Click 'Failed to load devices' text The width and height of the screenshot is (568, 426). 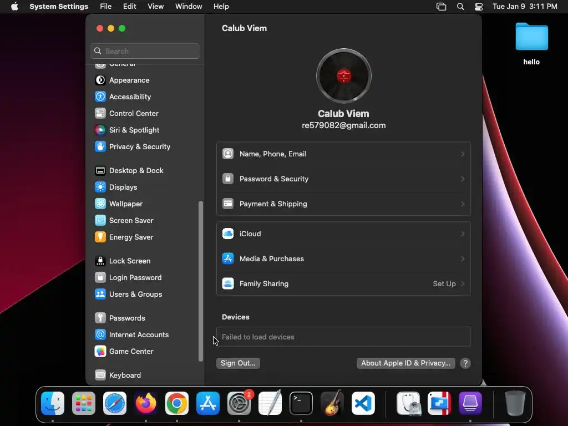(x=258, y=337)
